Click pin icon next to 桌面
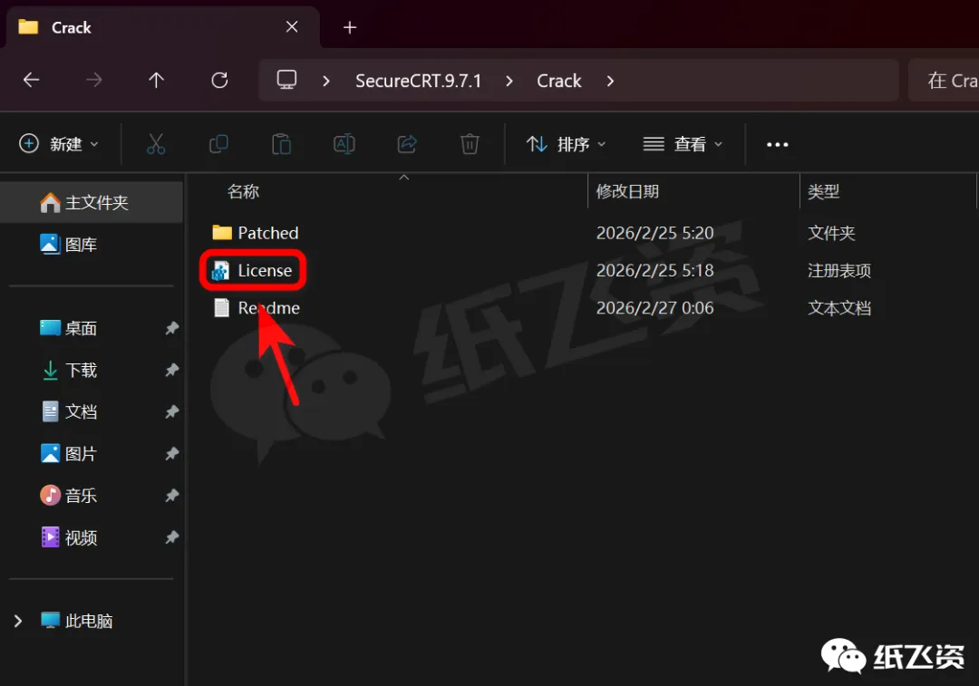 (171, 328)
